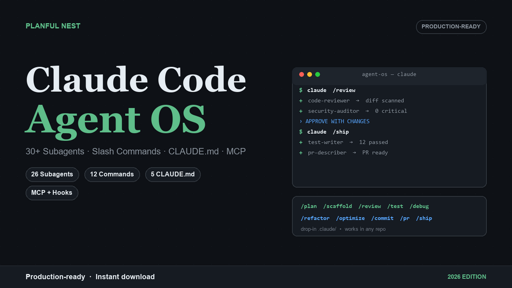Click the 2026 EDITION label

click(467, 277)
